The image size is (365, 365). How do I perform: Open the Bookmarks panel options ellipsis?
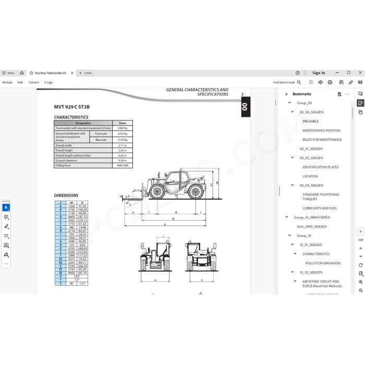point(347,94)
